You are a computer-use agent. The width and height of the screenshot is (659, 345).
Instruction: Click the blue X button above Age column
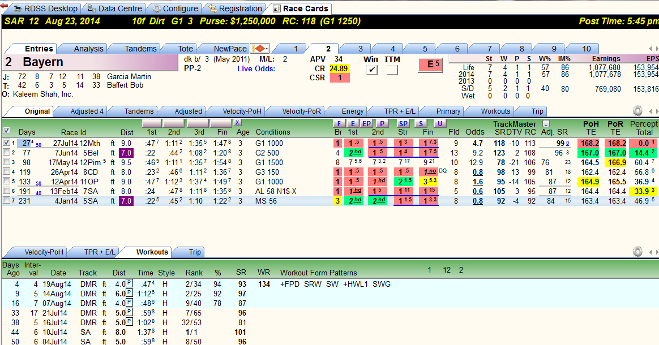(x=237, y=123)
